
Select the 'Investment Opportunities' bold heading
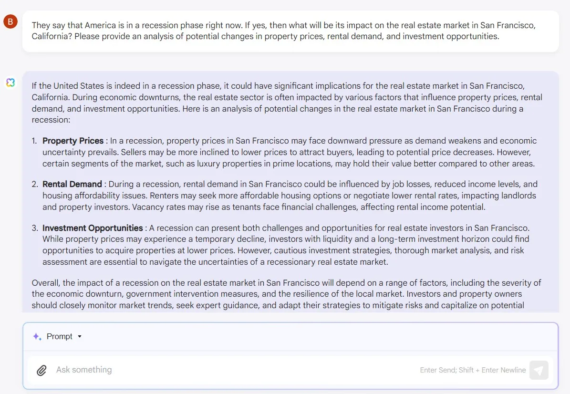click(x=93, y=228)
